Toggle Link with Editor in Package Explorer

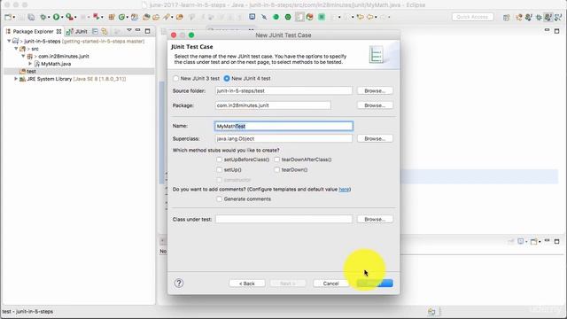(105, 32)
